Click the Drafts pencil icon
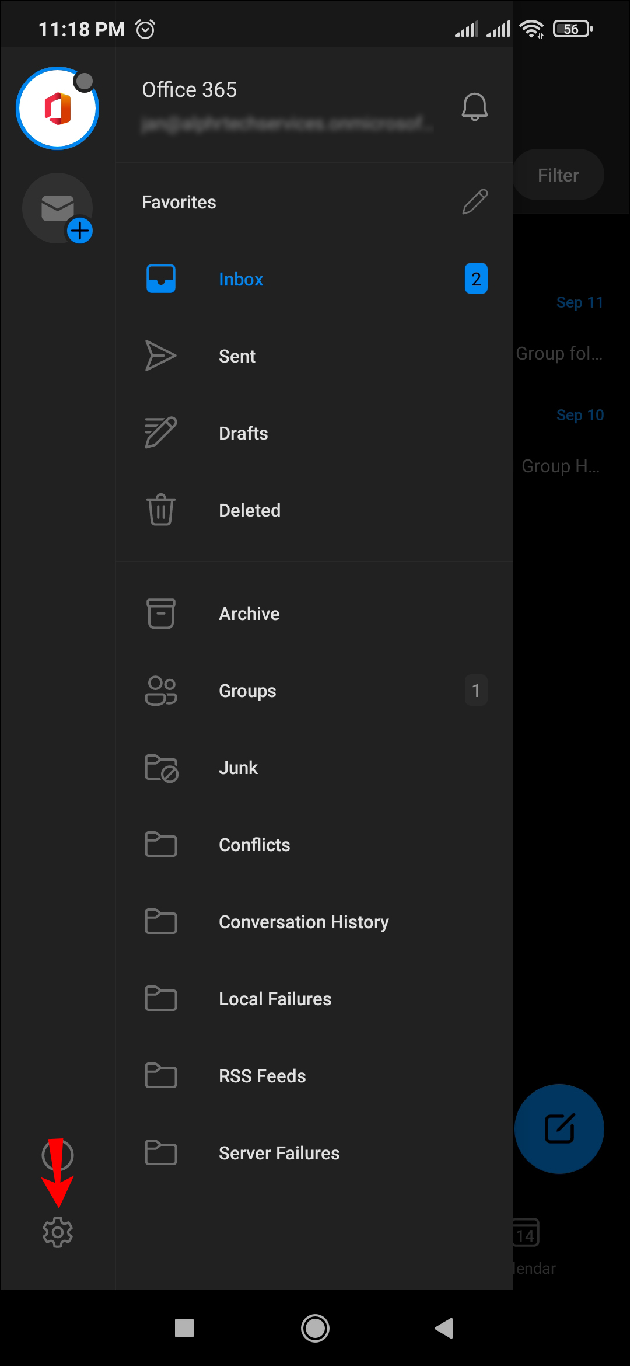 pos(160,433)
